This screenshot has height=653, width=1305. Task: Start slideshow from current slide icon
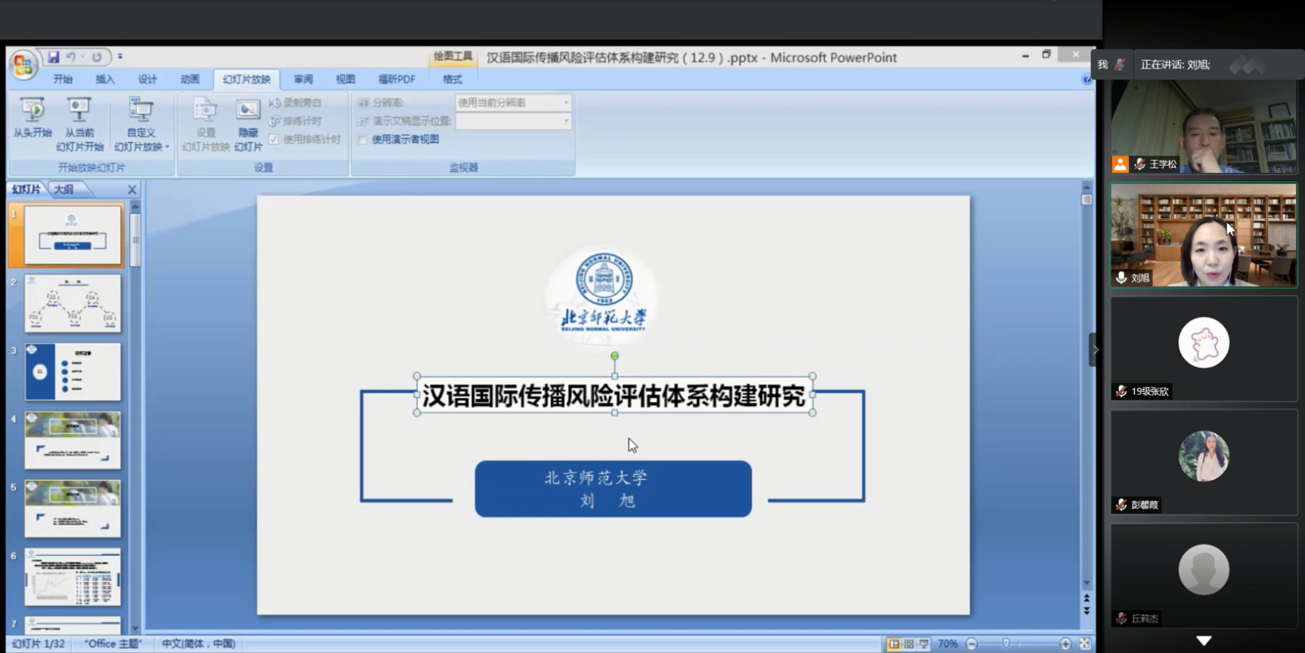79,110
